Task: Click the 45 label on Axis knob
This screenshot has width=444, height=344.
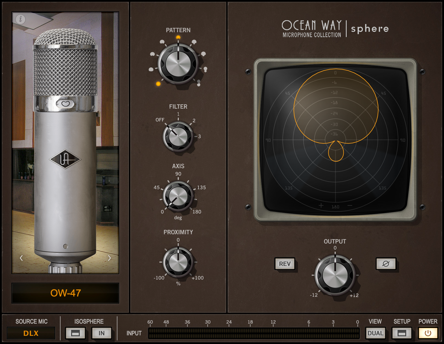Action: pyautogui.click(x=157, y=188)
